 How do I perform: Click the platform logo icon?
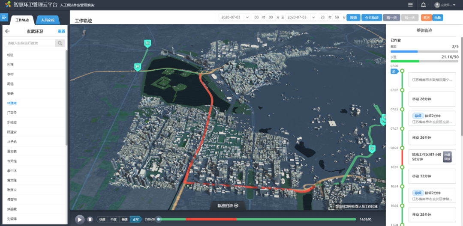click(8, 4)
